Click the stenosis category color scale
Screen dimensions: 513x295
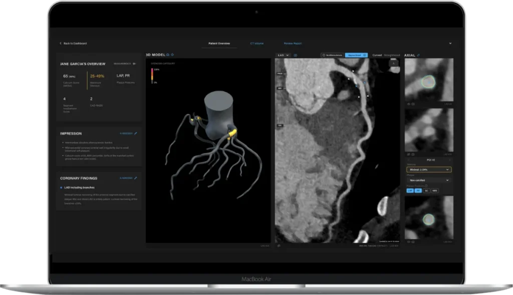[152, 76]
